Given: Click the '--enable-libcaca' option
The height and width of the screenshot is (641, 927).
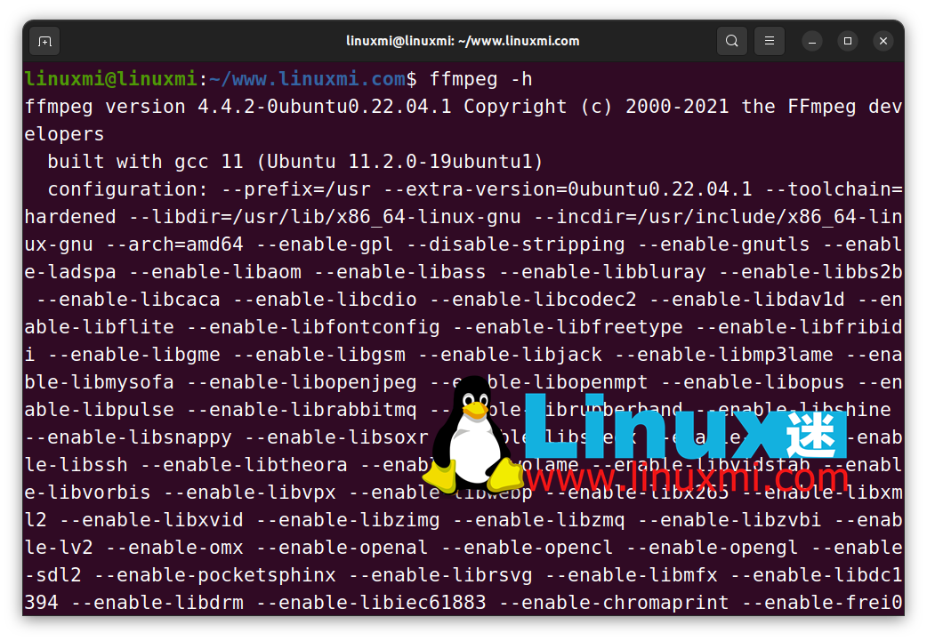Looking at the screenshot, I should 128,300.
